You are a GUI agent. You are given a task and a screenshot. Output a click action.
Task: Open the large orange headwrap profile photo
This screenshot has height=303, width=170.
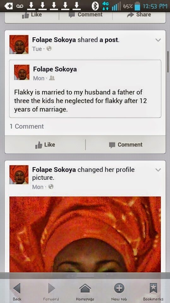(x=85, y=234)
